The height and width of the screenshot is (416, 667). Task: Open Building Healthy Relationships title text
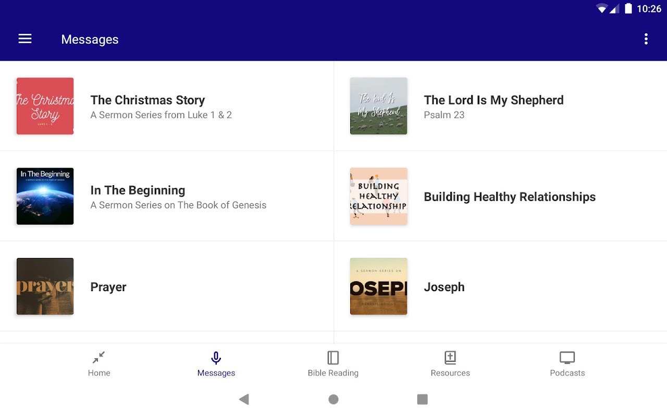point(510,197)
